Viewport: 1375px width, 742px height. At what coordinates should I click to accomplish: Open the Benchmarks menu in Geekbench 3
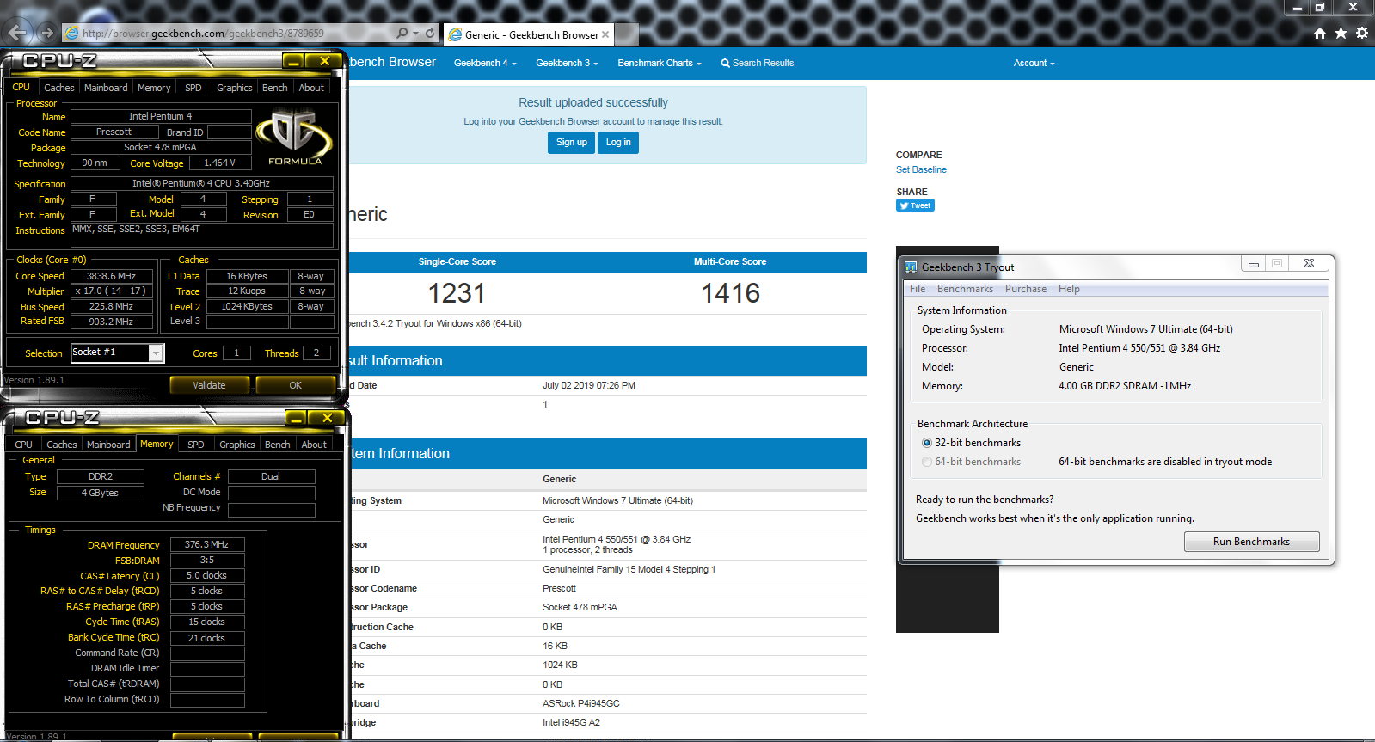point(965,289)
